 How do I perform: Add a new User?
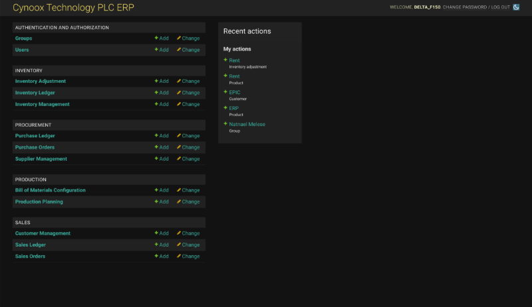(x=162, y=50)
